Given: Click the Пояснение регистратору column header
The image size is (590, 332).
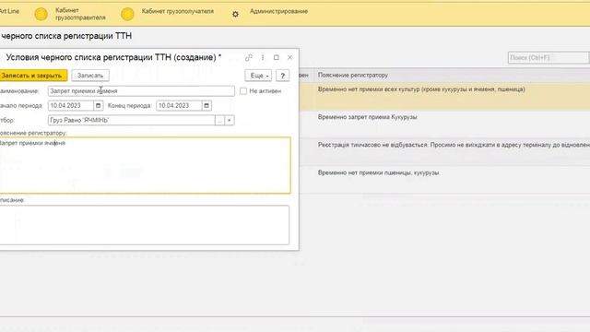Looking at the screenshot, I should coord(352,76).
